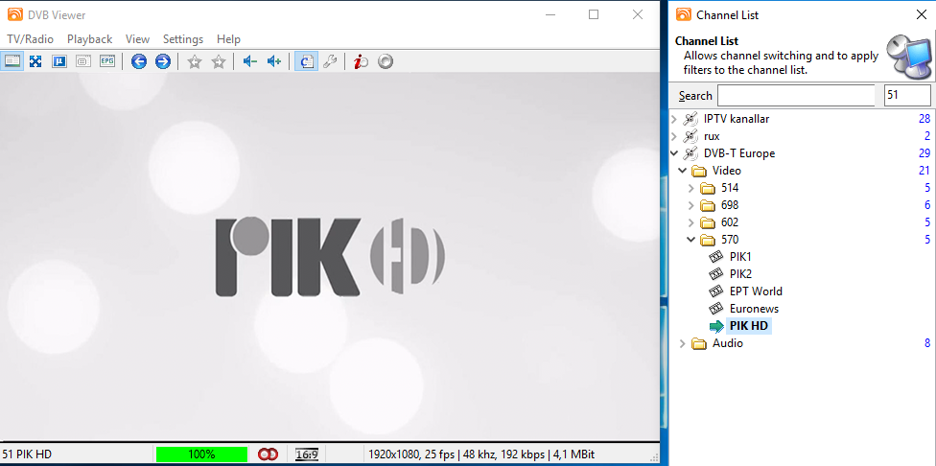Viewport: 936px width, 466px height.
Task: Expand the IPTV kanallar group
Action: pos(674,119)
